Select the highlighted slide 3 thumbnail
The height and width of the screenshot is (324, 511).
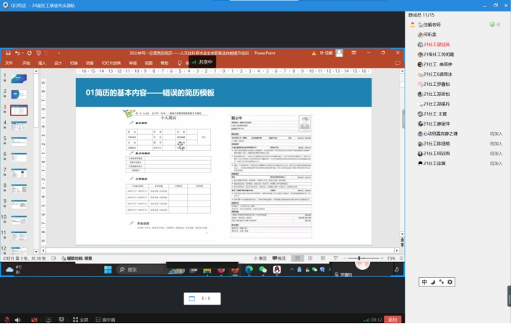point(20,110)
